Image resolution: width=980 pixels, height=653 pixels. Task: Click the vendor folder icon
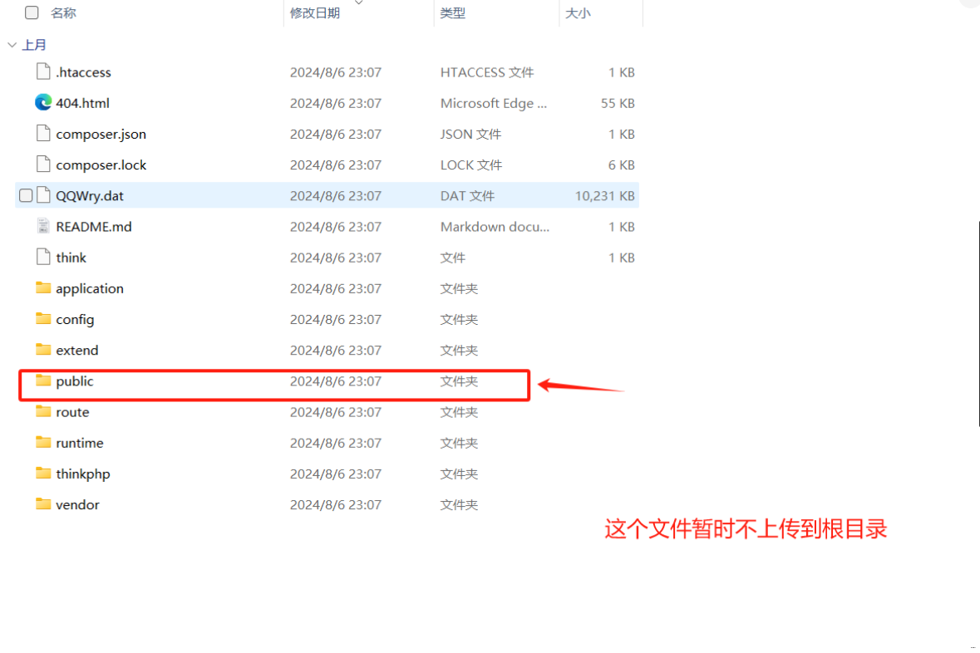point(43,504)
